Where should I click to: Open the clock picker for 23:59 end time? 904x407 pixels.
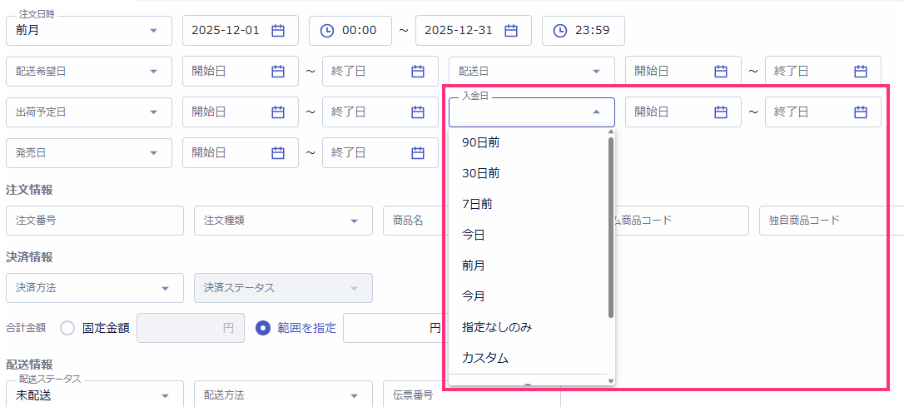(560, 31)
